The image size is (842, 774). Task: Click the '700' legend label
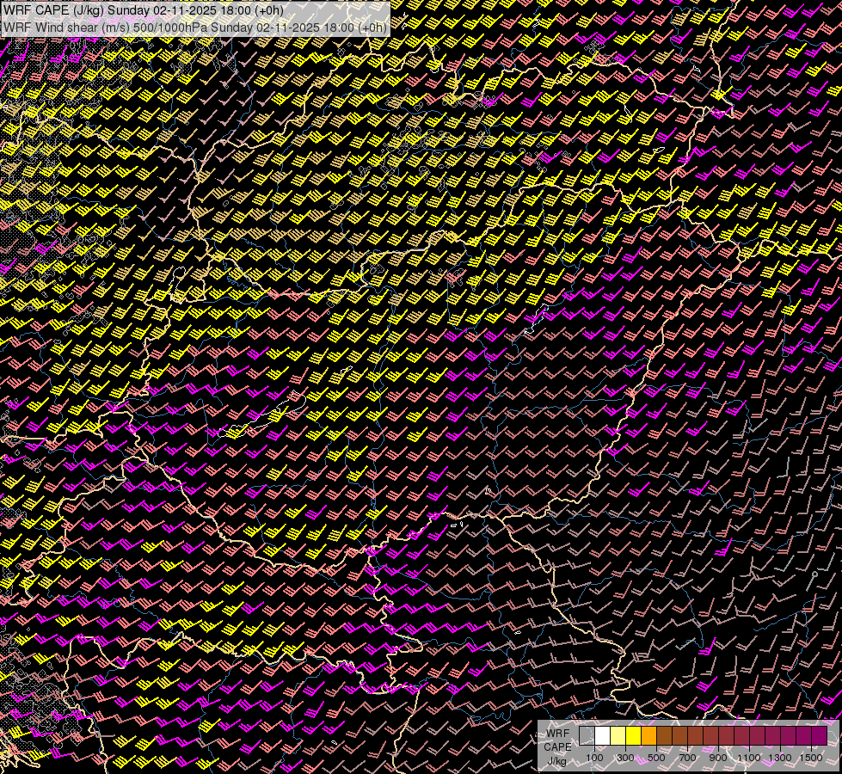(x=687, y=758)
